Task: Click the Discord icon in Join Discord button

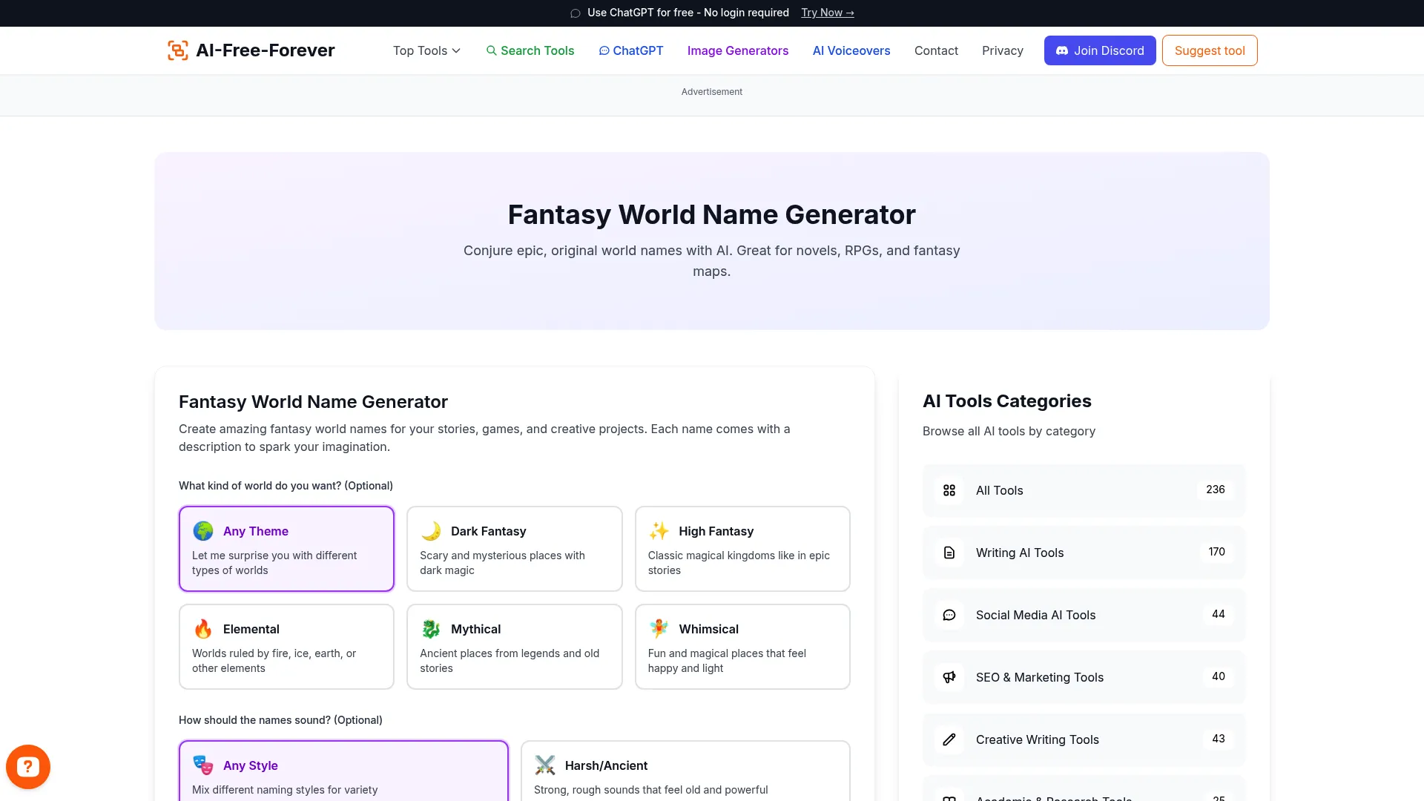Action: (1064, 50)
